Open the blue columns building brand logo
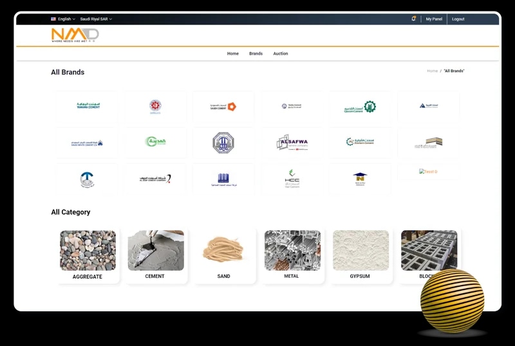Image resolution: width=515 pixels, height=346 pixels. [223, 179]
